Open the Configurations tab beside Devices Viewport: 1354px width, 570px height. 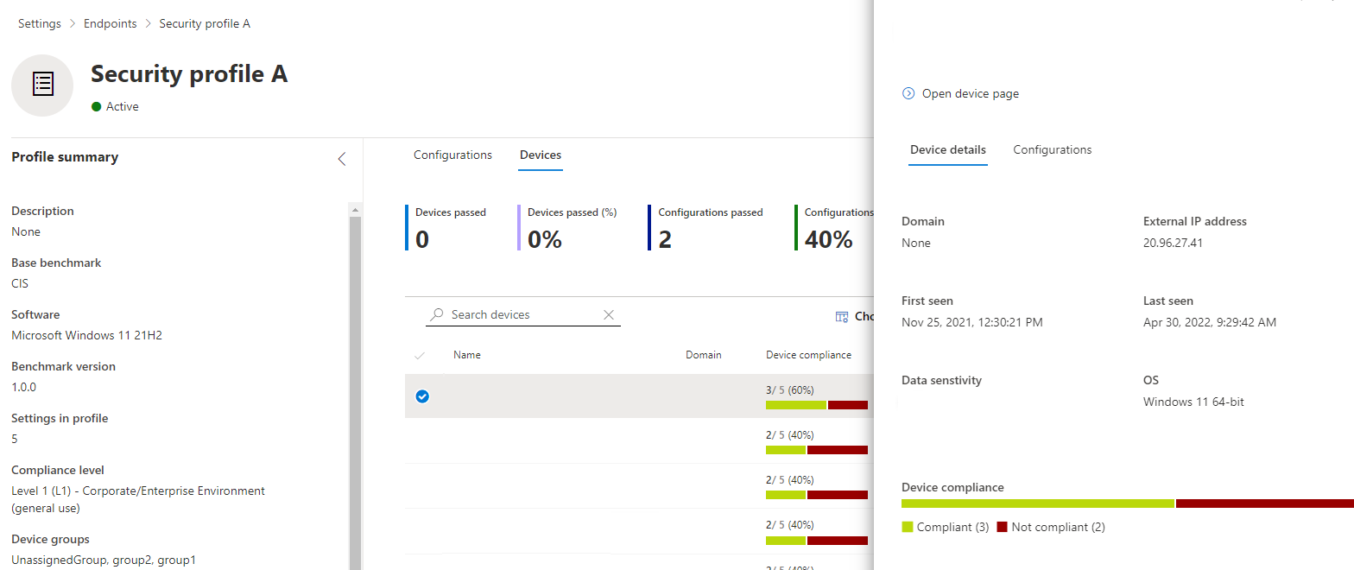452,155
